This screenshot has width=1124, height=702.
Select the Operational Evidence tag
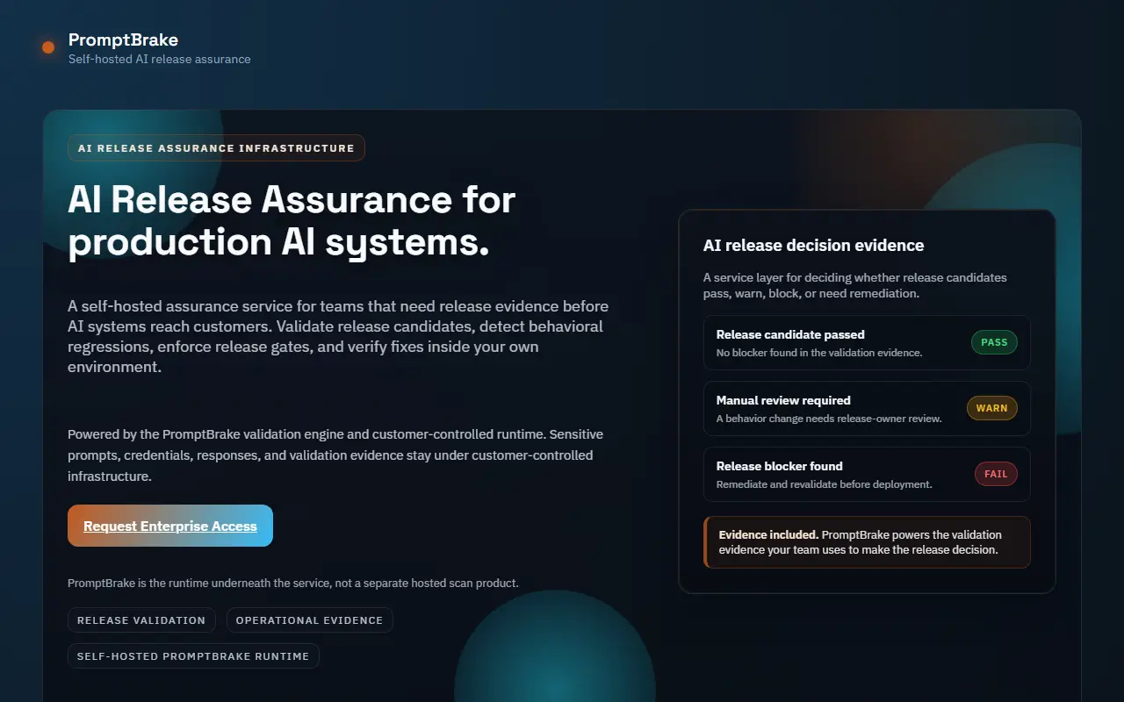pos(310,620)
